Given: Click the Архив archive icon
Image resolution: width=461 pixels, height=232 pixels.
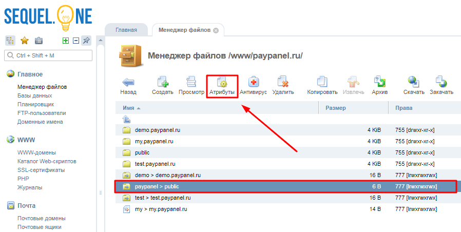Looking at the screenshot, I should [x=379, y=82].
